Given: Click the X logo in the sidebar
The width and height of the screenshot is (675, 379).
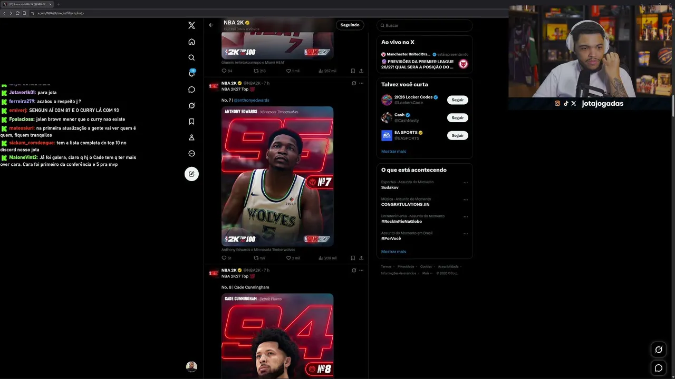Looking at the screenshot, I should point(191,25).
